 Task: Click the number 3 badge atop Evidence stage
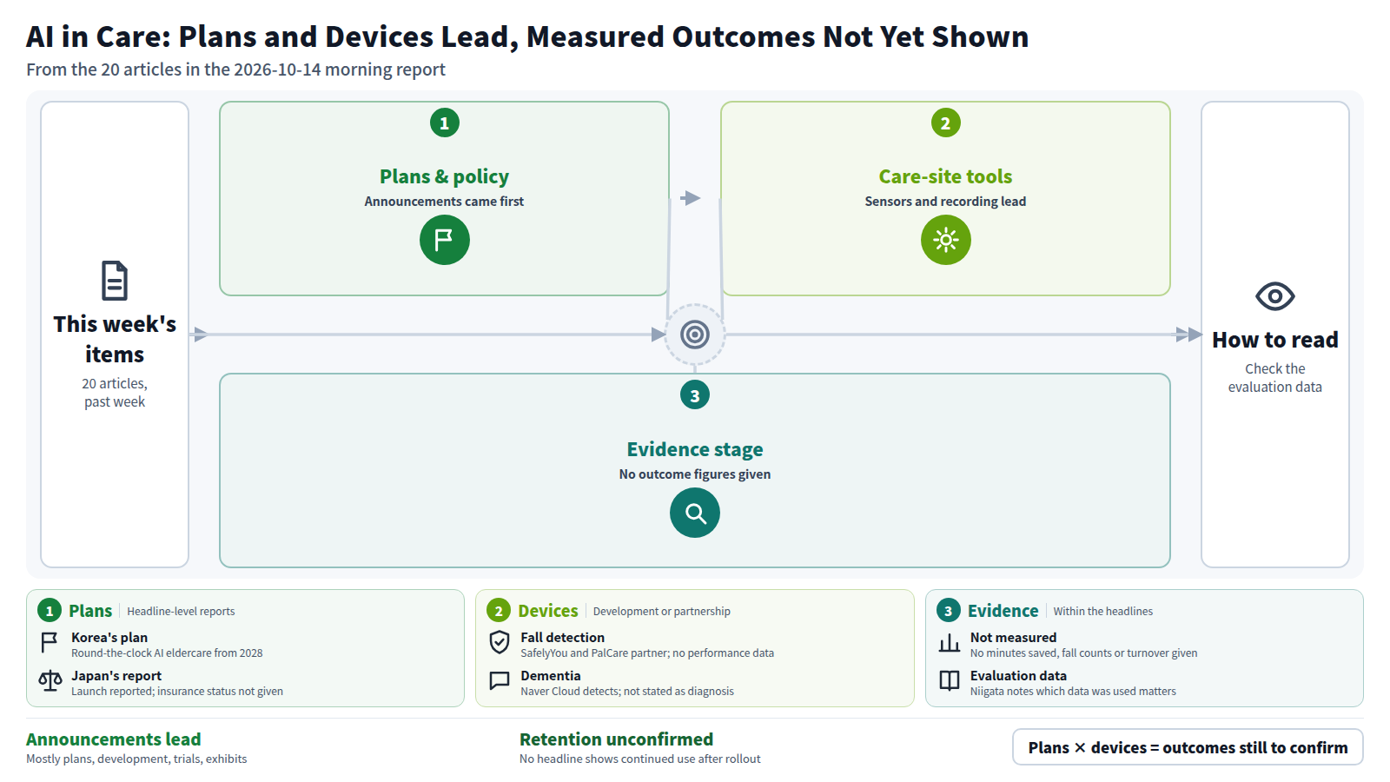pos(695,395)
